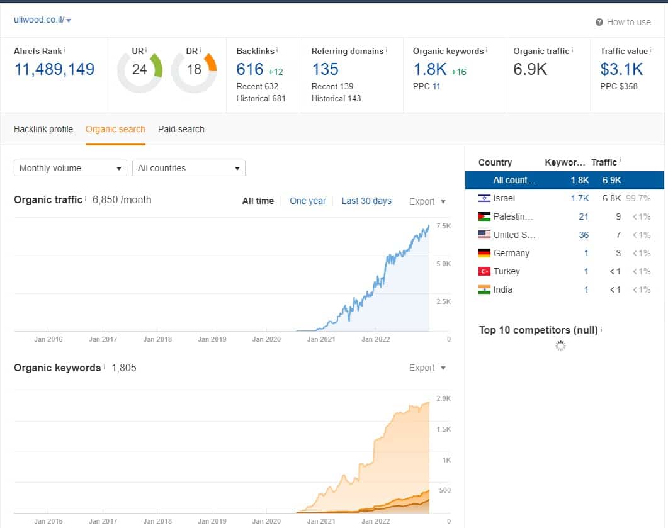Viewport: 668px width, 528px height.
Task: Switch to Paid search tab
Action: (181, 129)
